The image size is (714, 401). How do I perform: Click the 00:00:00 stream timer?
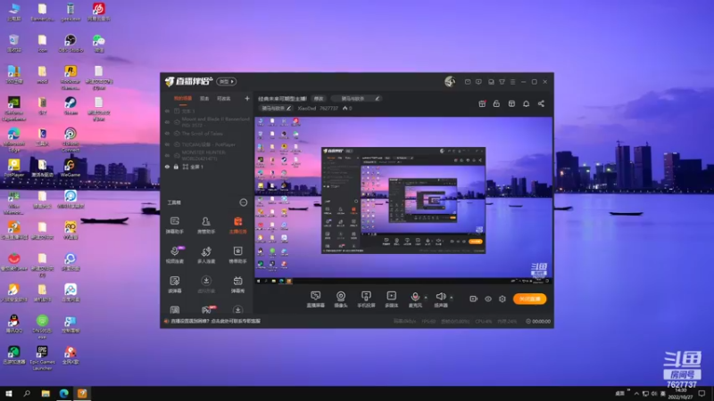point(538,321)
